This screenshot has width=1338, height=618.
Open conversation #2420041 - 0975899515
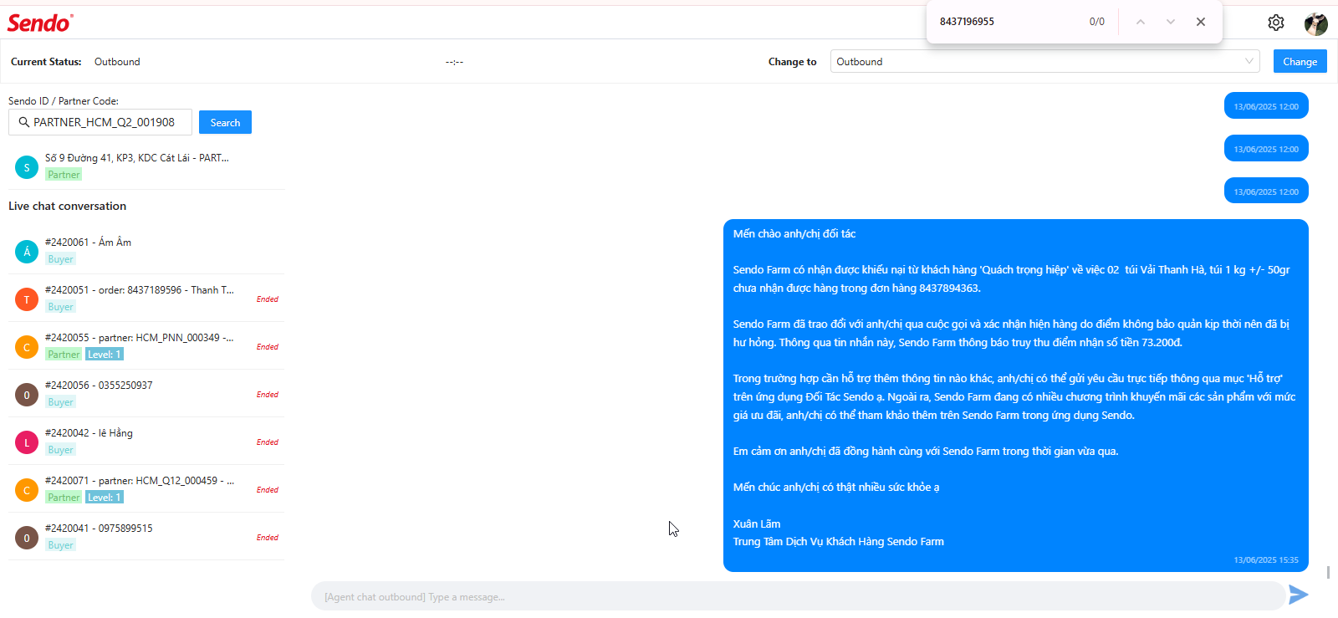click(x=146, y=536)
